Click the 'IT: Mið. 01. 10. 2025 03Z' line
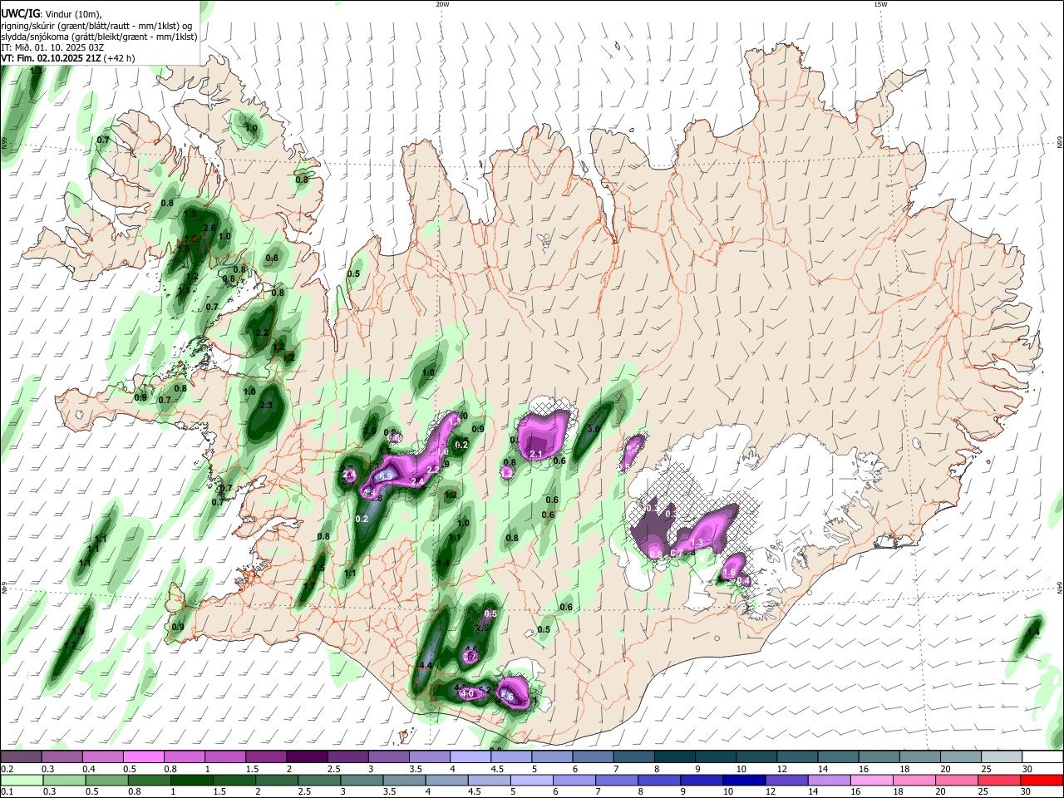The height and width of the screenshot is (798, 1064). (x=52, y=47)
